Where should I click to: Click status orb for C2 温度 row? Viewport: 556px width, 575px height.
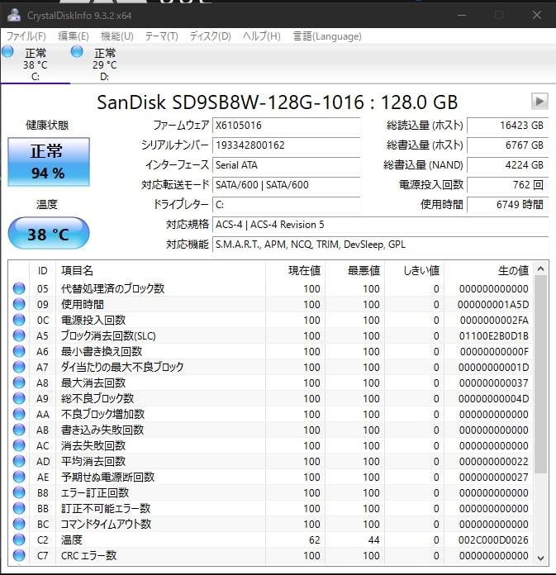19,539
